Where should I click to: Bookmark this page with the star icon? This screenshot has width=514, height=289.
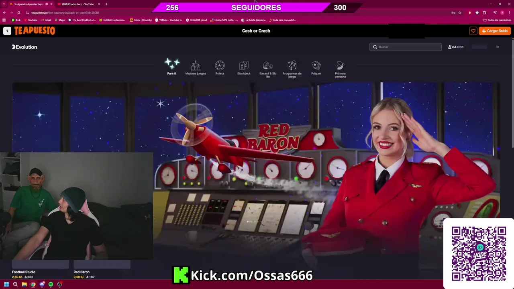[x=460, y=12]
